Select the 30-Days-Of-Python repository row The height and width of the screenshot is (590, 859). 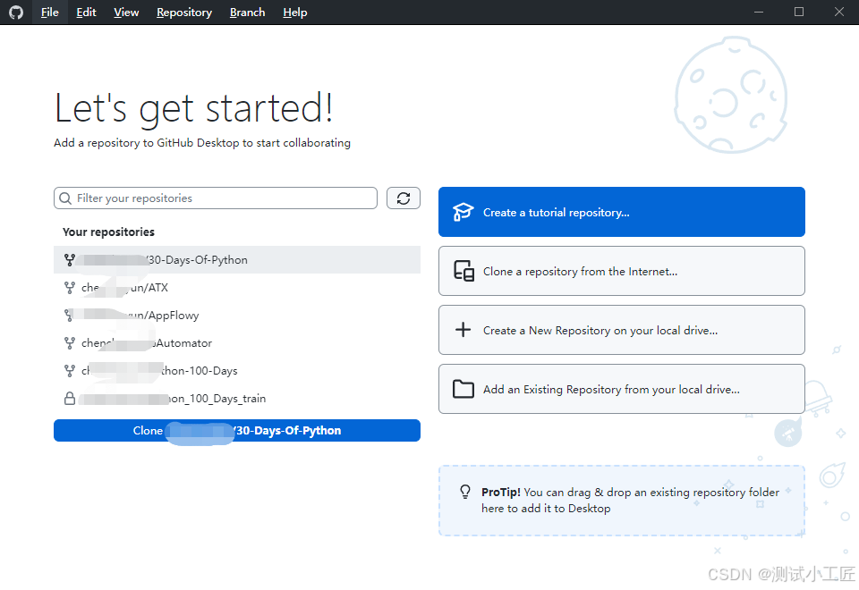[x=236, y=259]
